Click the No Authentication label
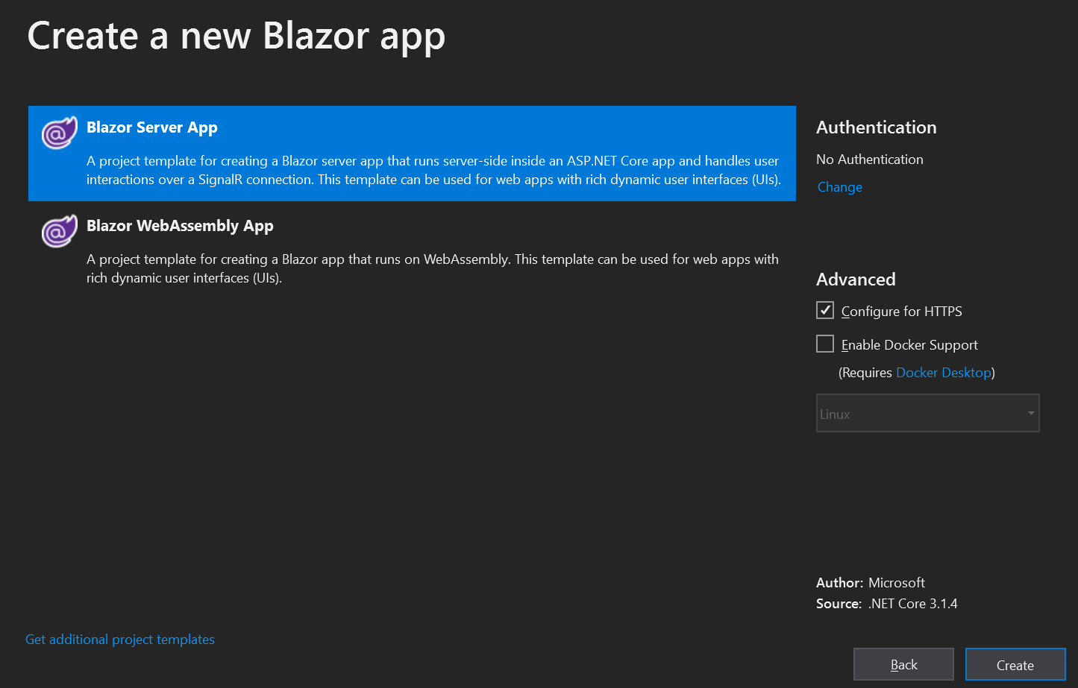 (x=869, y=159)
